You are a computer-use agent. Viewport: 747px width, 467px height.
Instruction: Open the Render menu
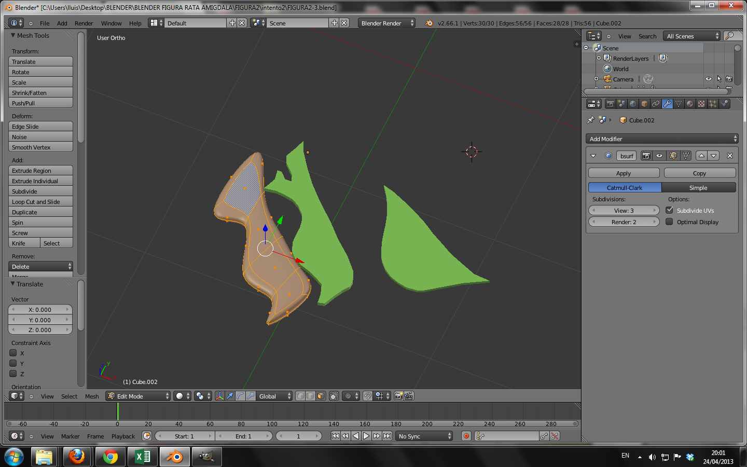click(84, 23)
